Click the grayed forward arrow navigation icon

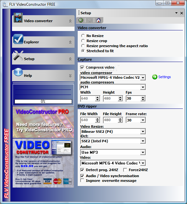coord(89,20)
